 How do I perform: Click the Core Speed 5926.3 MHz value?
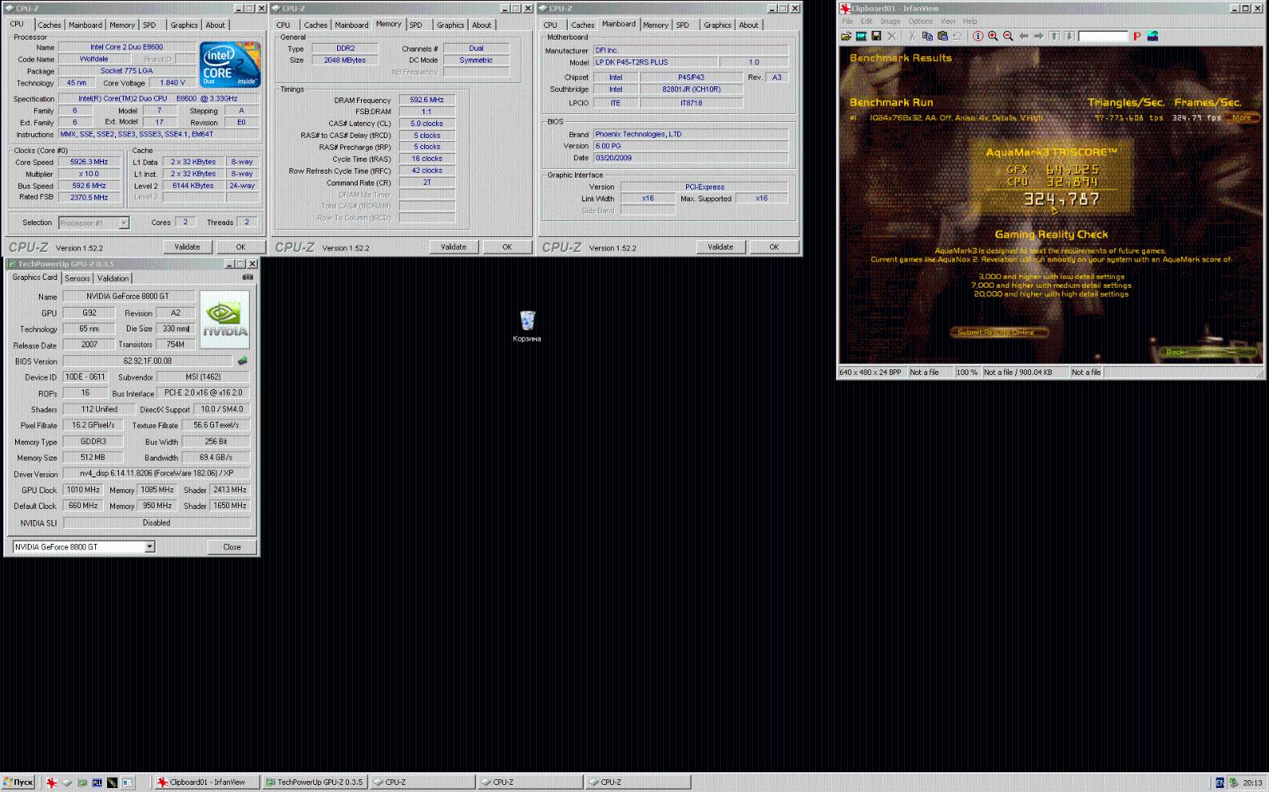coord(89,162)
